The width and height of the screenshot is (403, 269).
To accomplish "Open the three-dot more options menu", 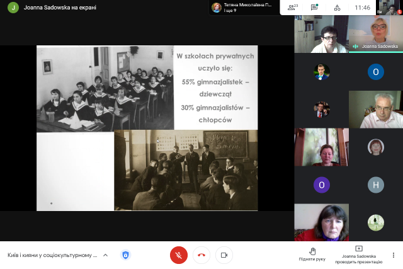I will 394,255.
